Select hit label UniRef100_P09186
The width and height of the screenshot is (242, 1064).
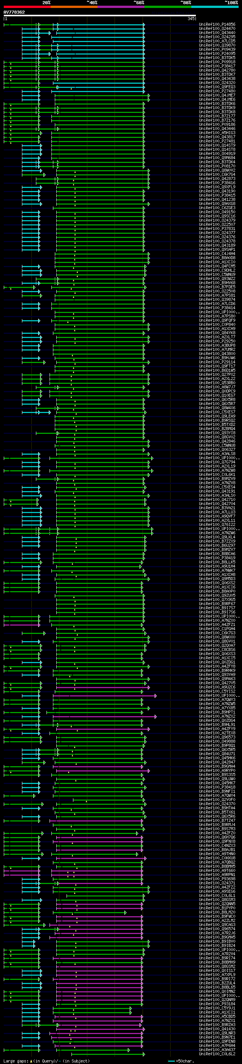pyautogui.click(x=217, y=124)
